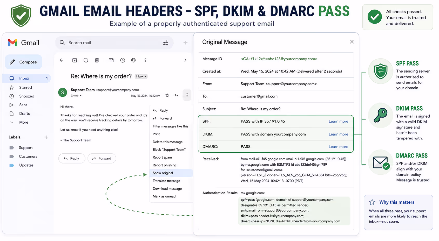This screenshot has height=241, width=439.
Task: Click the Message ID value
Action: click(279, 59)
